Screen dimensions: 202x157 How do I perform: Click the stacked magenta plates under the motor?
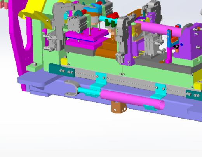pos(87,38)
